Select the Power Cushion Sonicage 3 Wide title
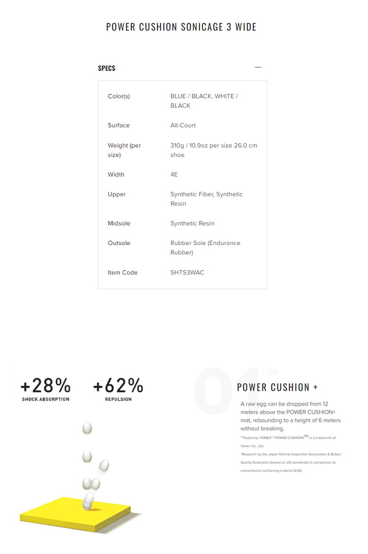This screenshot has width=368, height=554. pyautogui.click(x=181, y=27)
